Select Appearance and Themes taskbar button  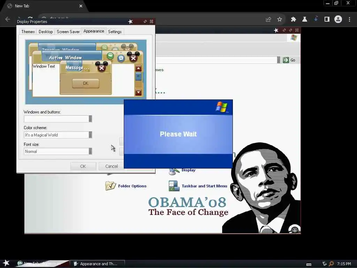[97, 264]
